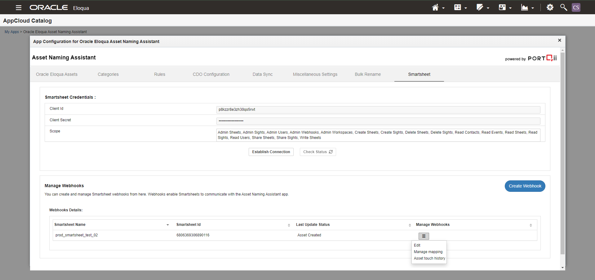Open the Assets pencil icon menu
This screenshot has height=280, width=595.
tap(480, 8)
